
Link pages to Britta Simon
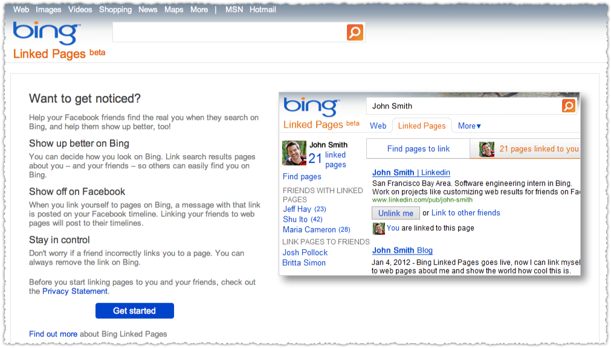click(x=304, y=263)
